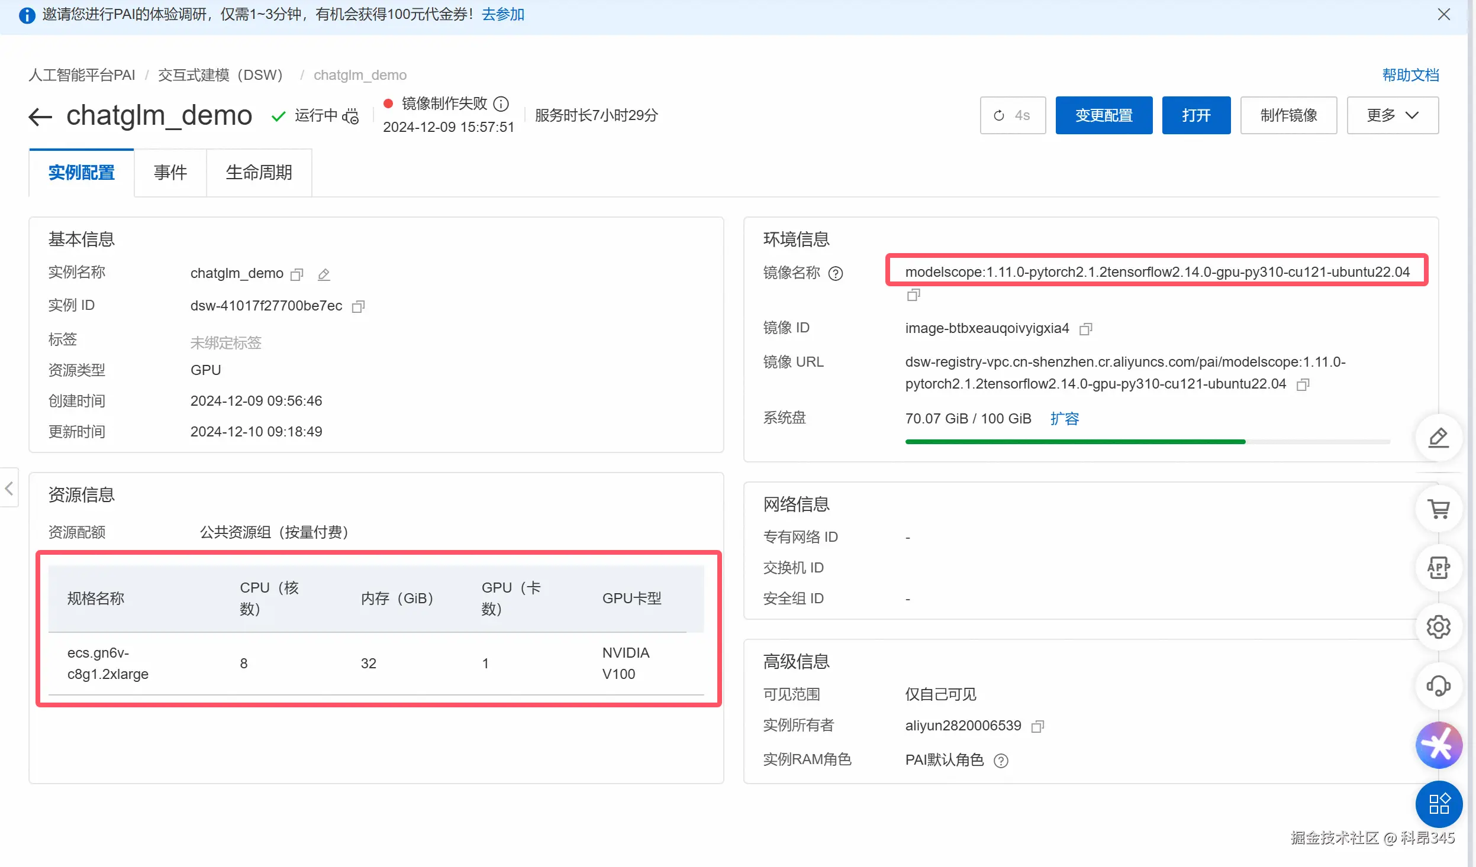Open the colorful AI assistant icon
The height and width of the screenshot is (867, 1476).
[x=1438, y=745]
